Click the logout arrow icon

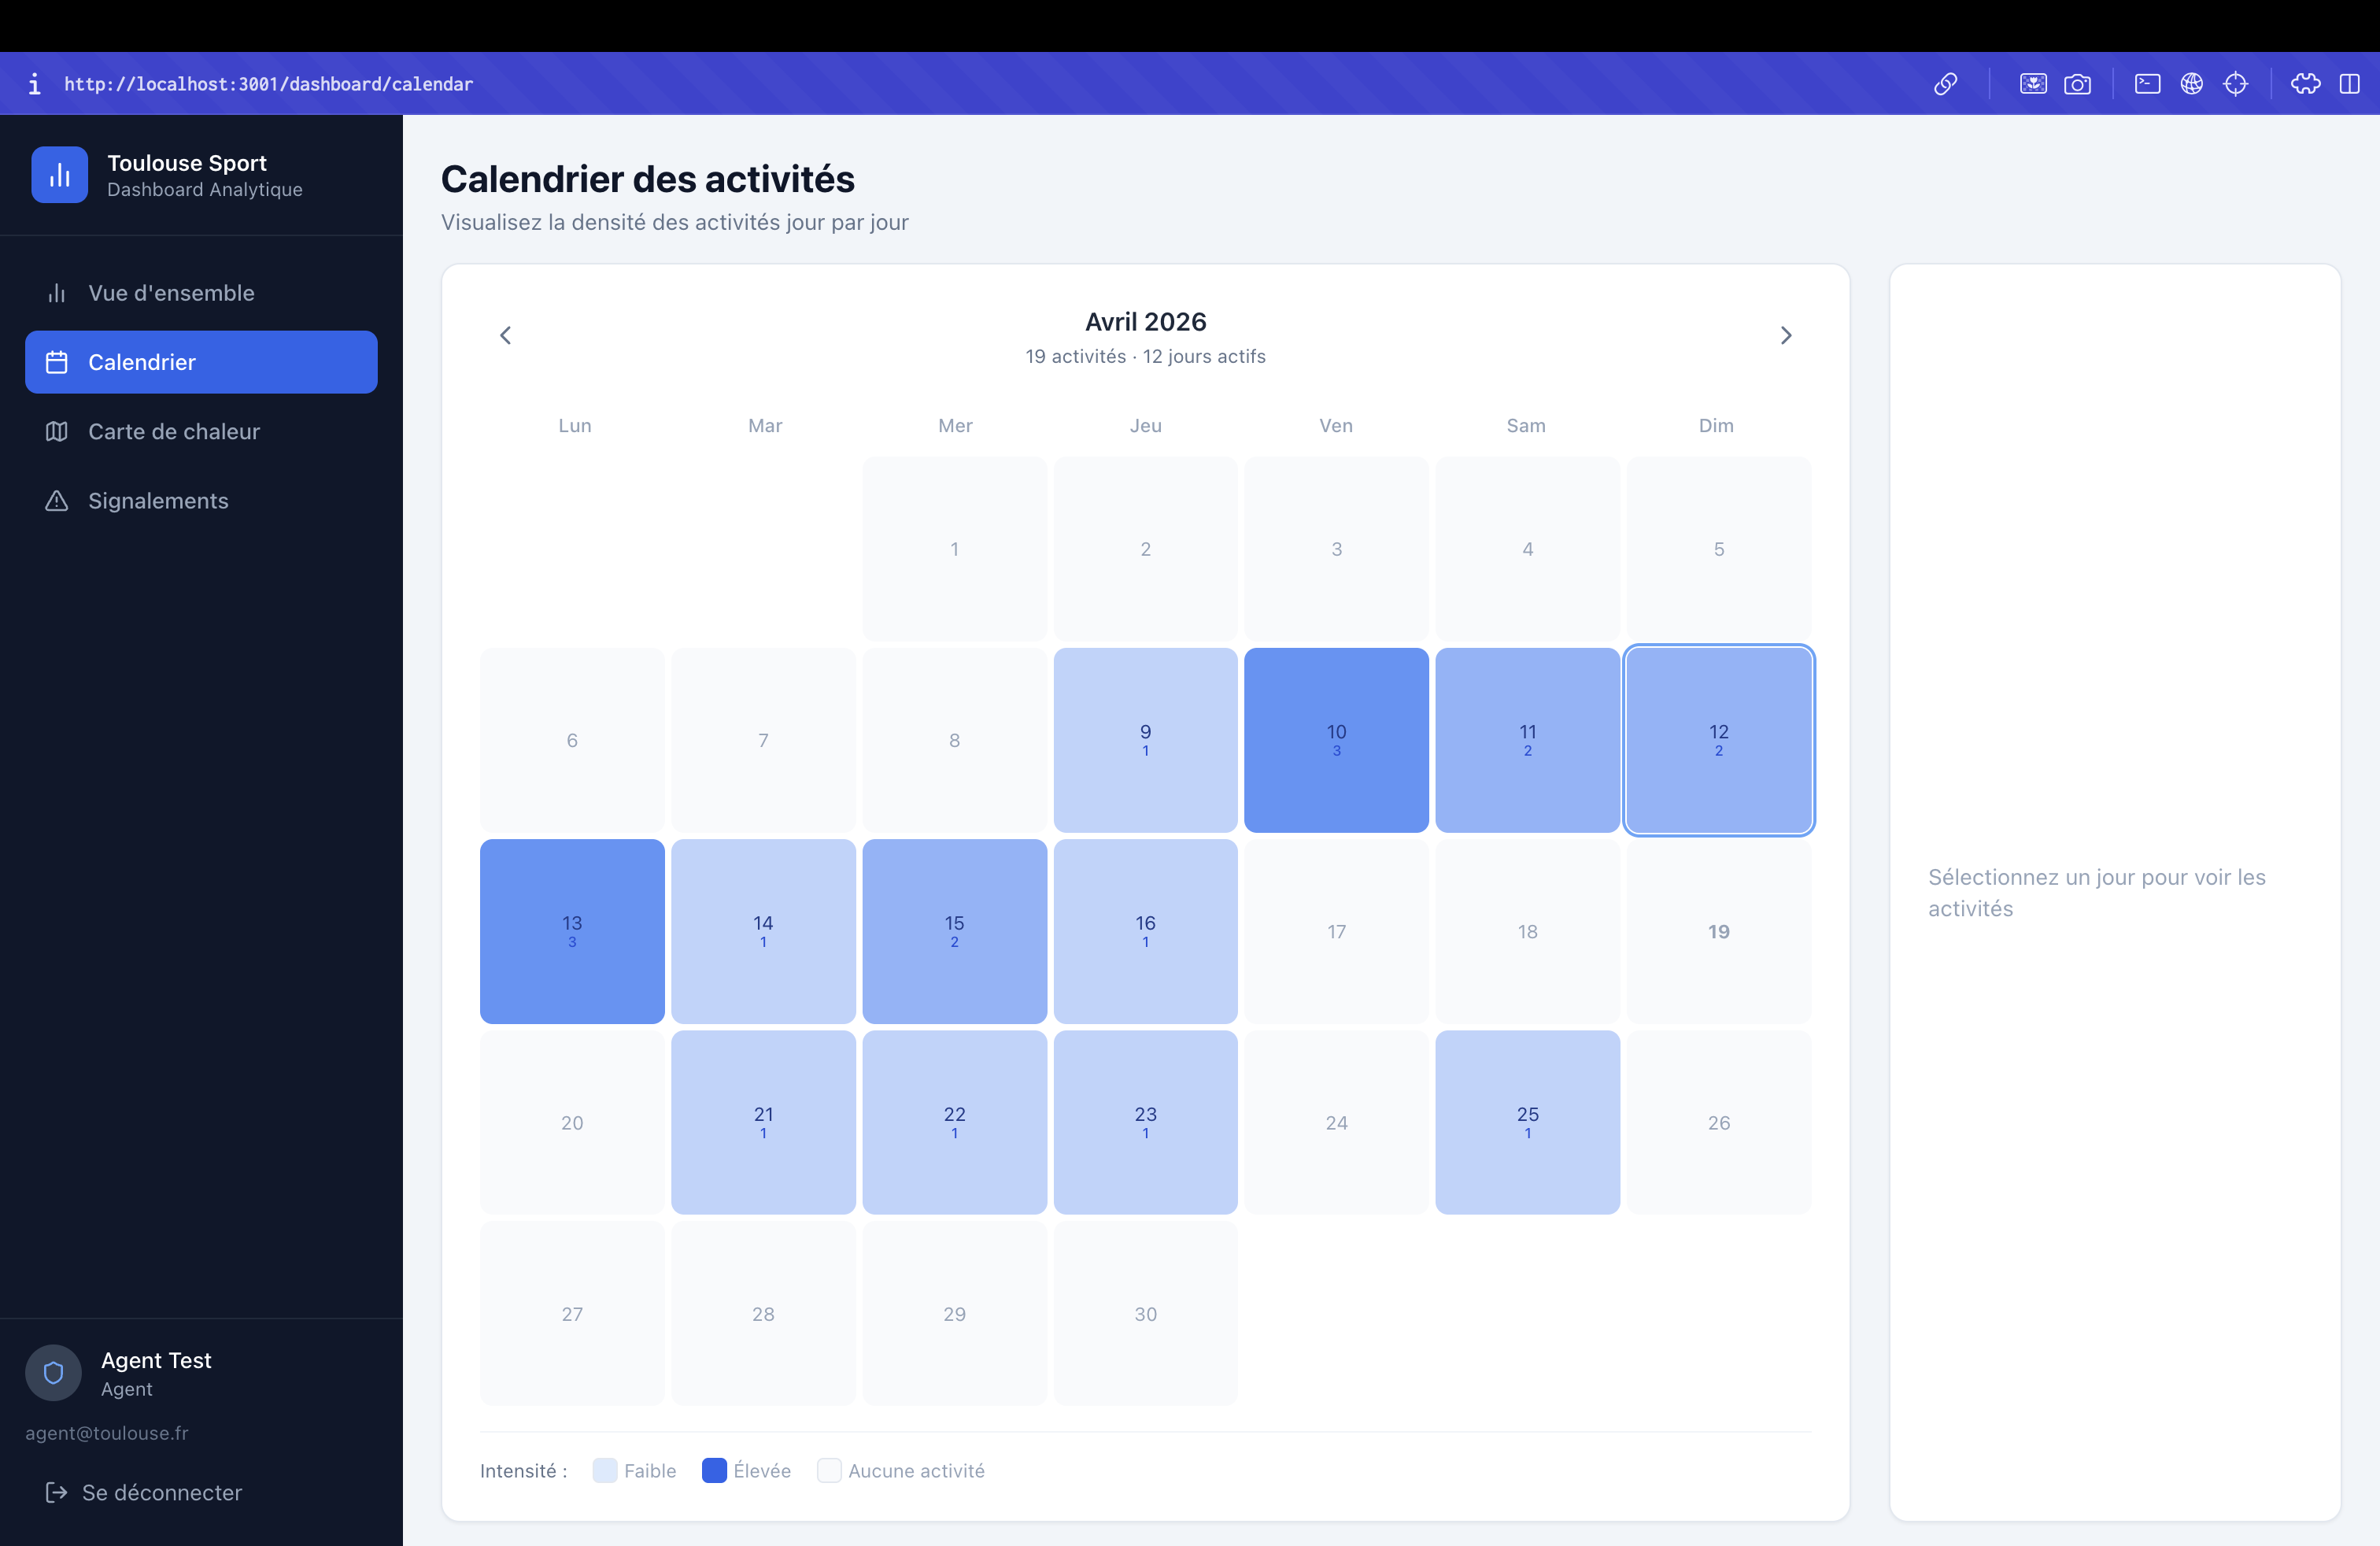[x=57, y=1492]
